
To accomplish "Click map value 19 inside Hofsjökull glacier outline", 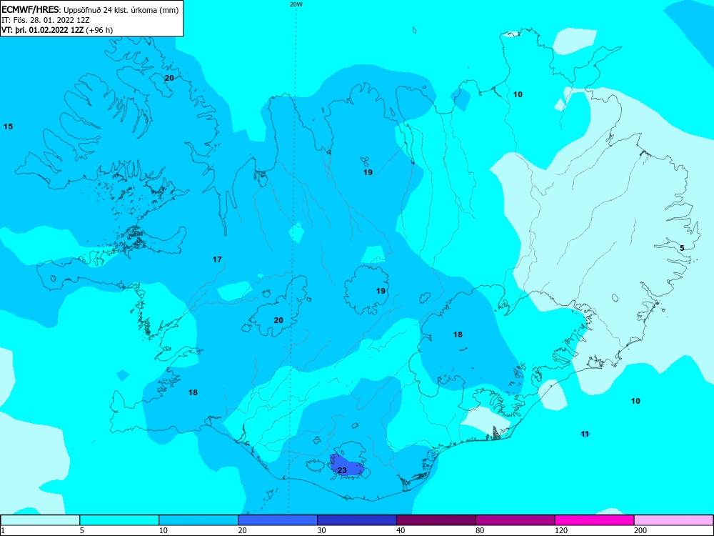I will click(381, 291).
